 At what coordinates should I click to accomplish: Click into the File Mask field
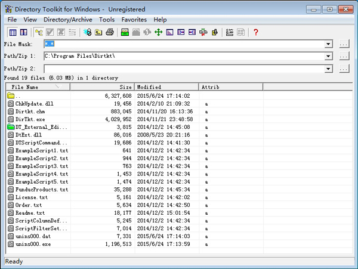184,44
